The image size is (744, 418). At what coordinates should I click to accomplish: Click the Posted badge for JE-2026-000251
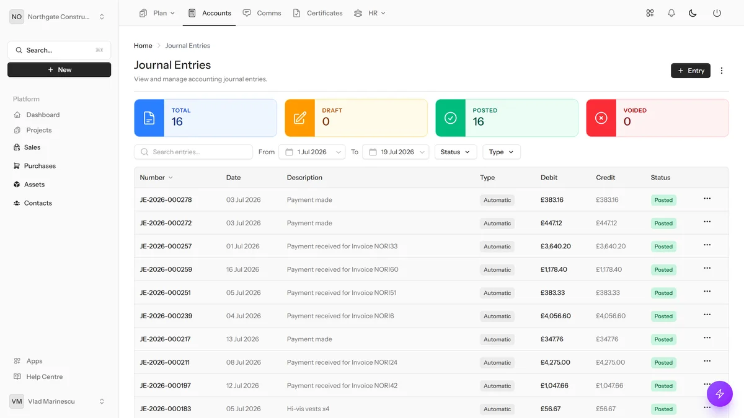(x=663, y=293)
